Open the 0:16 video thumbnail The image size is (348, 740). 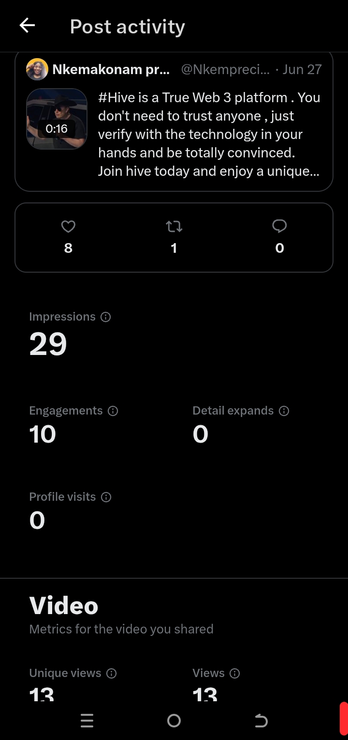point(57,119)
